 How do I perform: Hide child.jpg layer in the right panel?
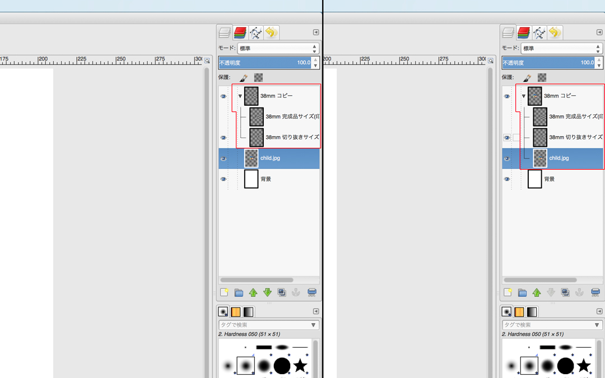507,158
